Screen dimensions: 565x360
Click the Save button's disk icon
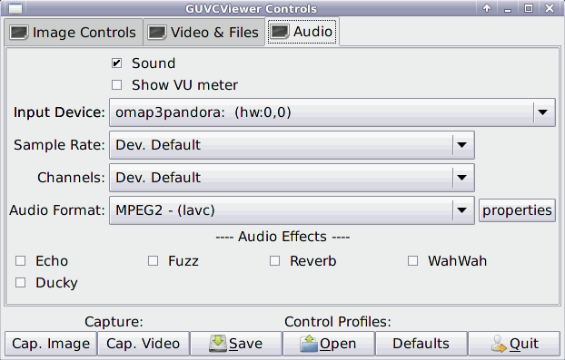(x=218, y=344)
